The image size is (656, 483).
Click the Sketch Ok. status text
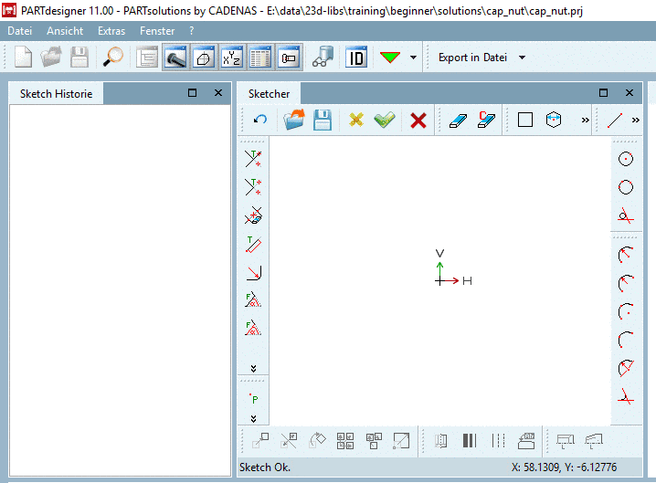click(265, 467)
